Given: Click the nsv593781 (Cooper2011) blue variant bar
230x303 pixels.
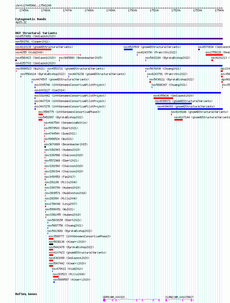Looking at the screenshot, I should 119,44.
